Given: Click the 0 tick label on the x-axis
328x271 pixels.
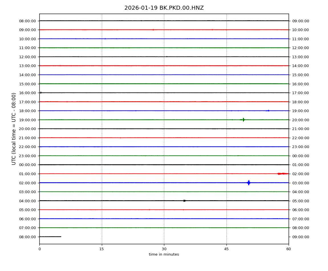Looking at the screenshot, I should 39,249.
